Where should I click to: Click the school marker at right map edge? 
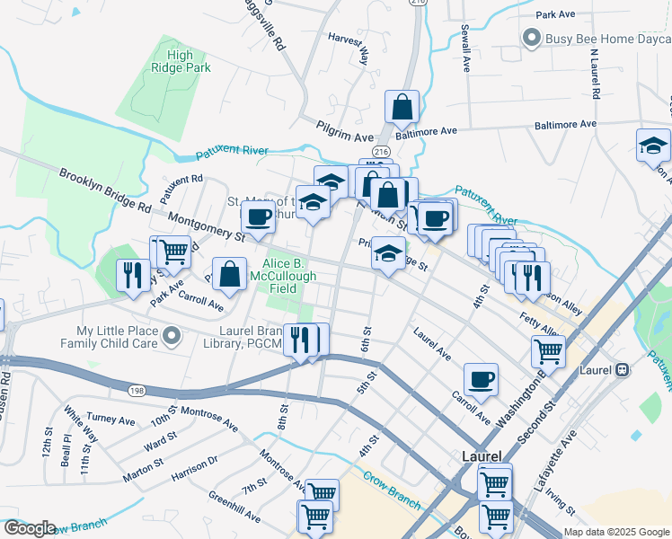pyautogui.click(x=653, y=146)
